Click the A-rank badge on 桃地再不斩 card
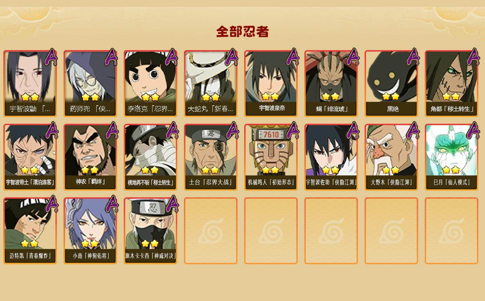The height and width of the screenshot is (301, 485). pyautogui.click(x=172, y=131)
